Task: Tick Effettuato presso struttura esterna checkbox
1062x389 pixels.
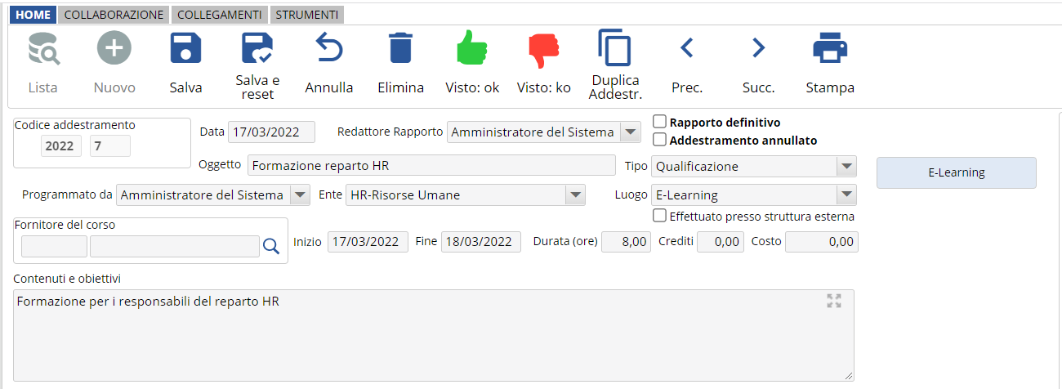Action: 660,217
